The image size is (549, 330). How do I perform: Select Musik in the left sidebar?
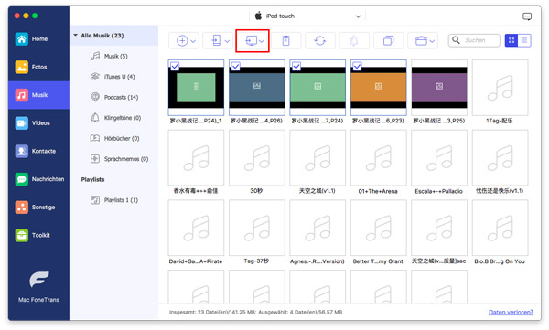pyautogui.click(x=38, y=95)
